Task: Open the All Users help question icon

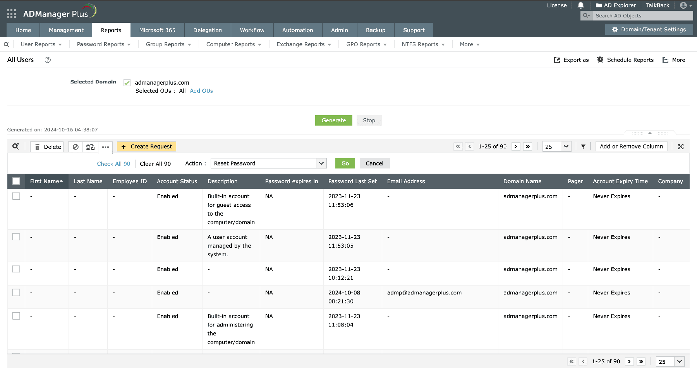Action: click(x=48, y=60)
